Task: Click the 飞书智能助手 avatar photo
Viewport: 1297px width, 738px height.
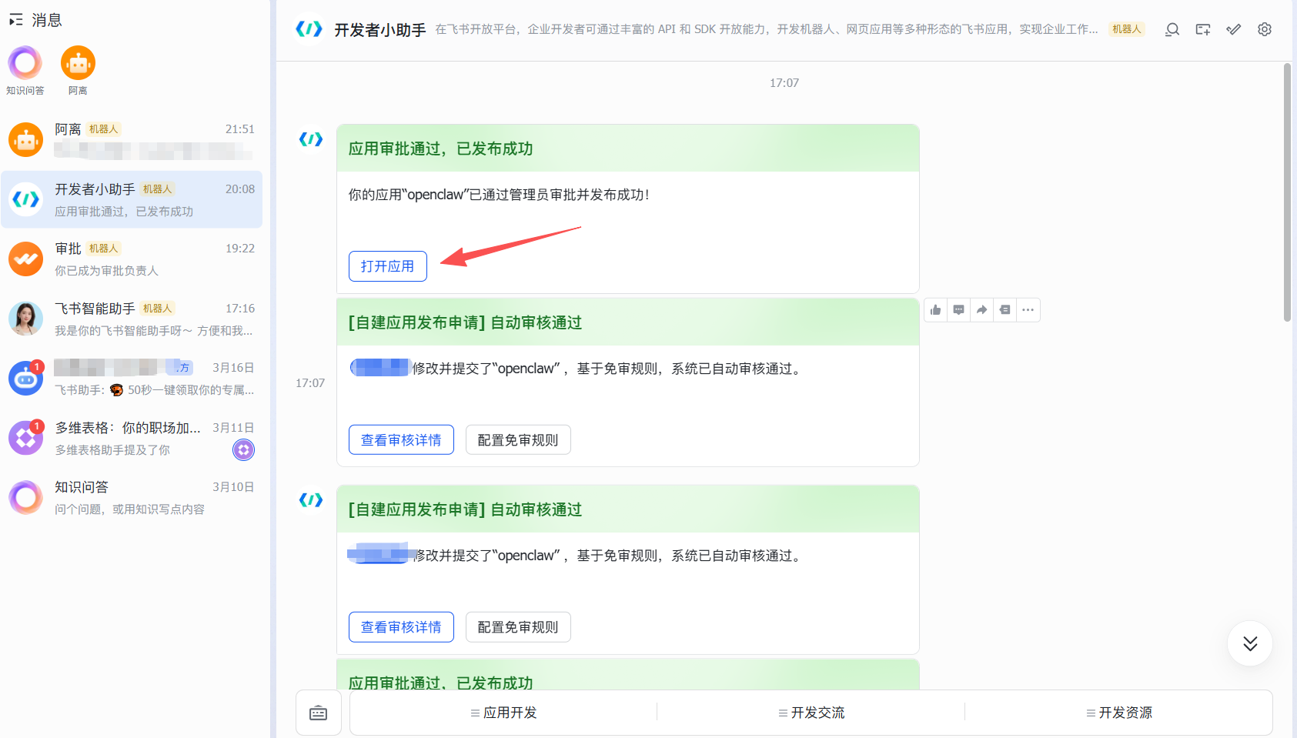Action: pos(25,319)
